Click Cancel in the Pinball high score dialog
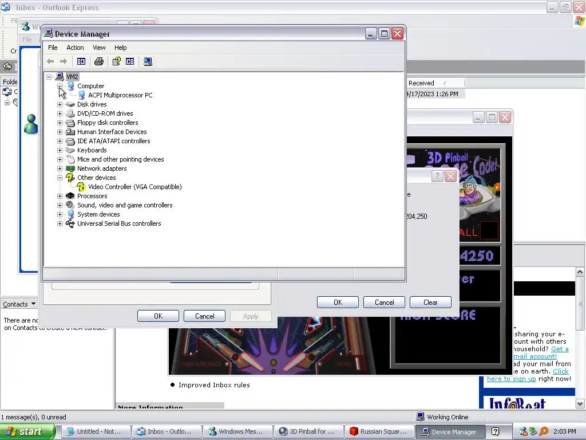586x440 pixels. (384, 302)
